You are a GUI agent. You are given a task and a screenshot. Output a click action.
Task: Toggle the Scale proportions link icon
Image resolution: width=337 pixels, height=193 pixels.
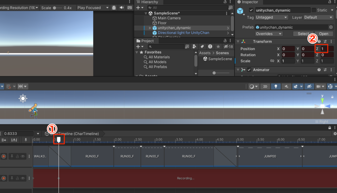[x=272, y=61]
